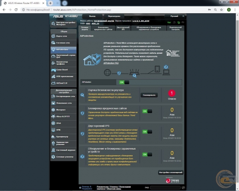Open the AiProtection FAQ link
This screenshot has height=191, width=239.
point(111,63)
